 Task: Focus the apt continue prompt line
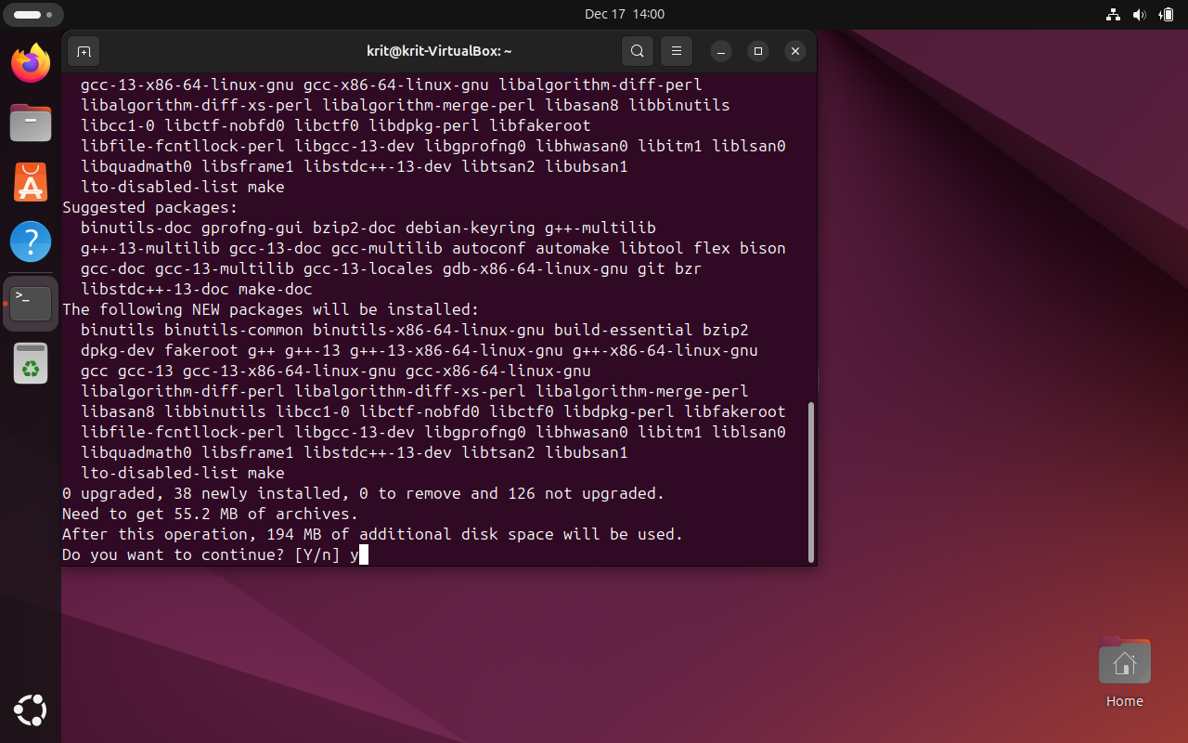click(x=213, y=554)
